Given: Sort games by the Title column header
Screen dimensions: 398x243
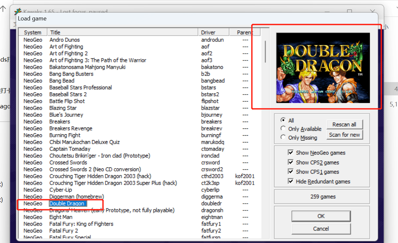Looking at the screenshot, I should click(x=55, y=32).
